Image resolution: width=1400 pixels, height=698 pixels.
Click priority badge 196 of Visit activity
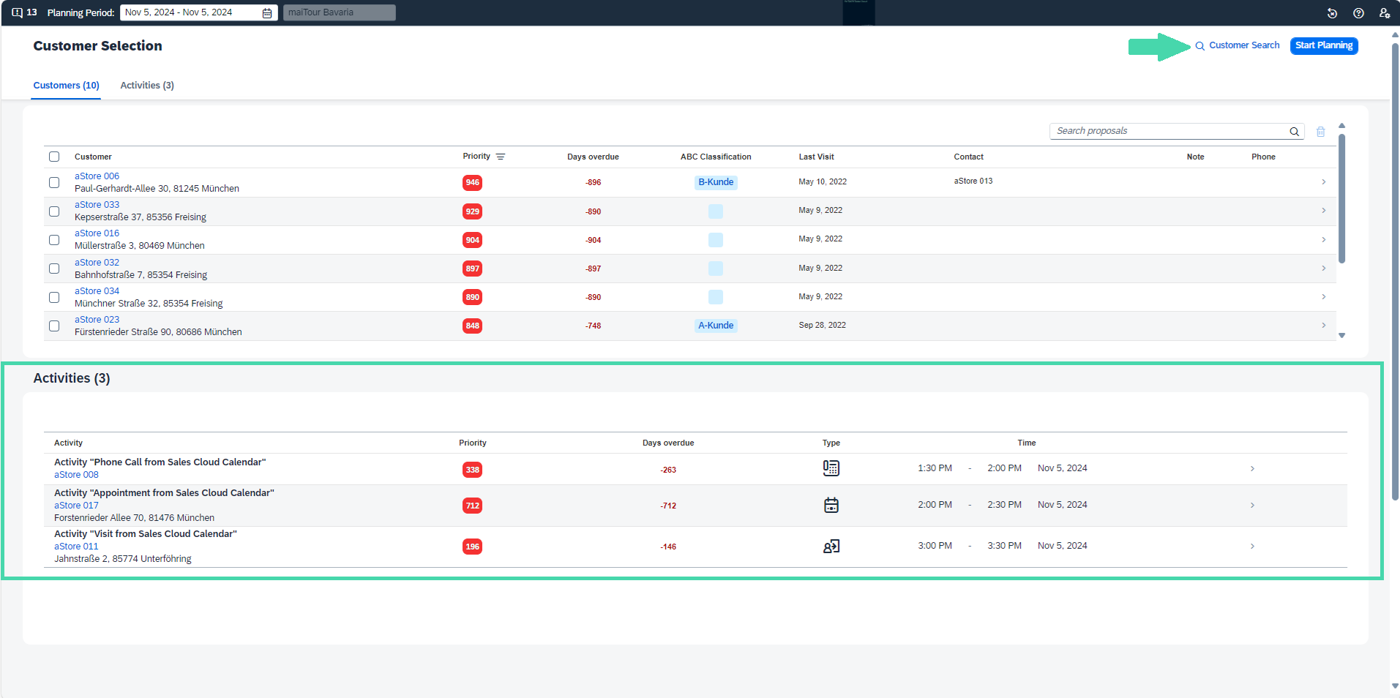[473, 547]
